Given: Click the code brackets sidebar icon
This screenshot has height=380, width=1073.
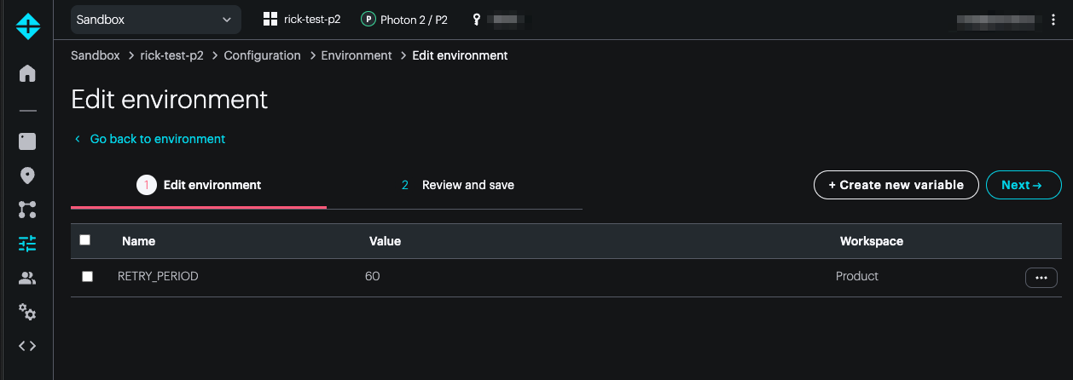Looking at the screenshot, I should click(27, 346).
